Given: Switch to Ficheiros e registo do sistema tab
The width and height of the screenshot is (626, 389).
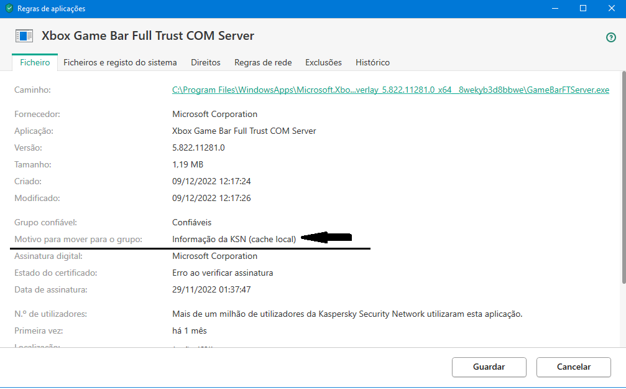Looking at the screenshot, I should click(120, 62).
